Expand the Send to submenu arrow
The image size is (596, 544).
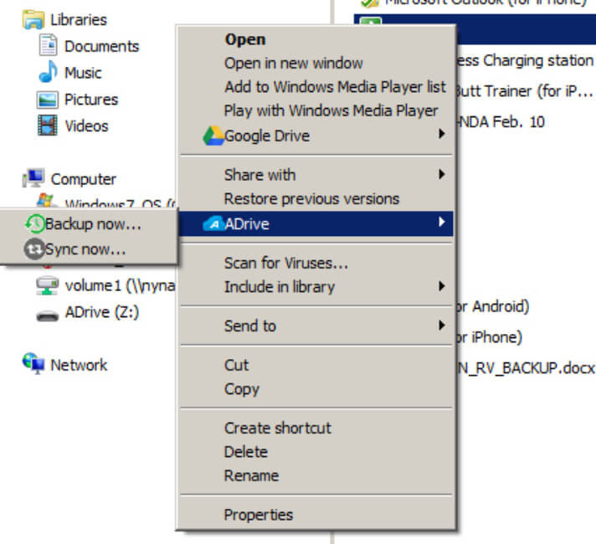(441, 325)
